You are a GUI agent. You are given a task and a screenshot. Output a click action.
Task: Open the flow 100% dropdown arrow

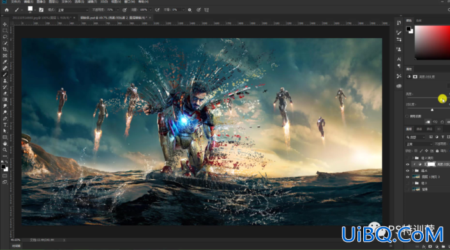(x=151, y=10)
